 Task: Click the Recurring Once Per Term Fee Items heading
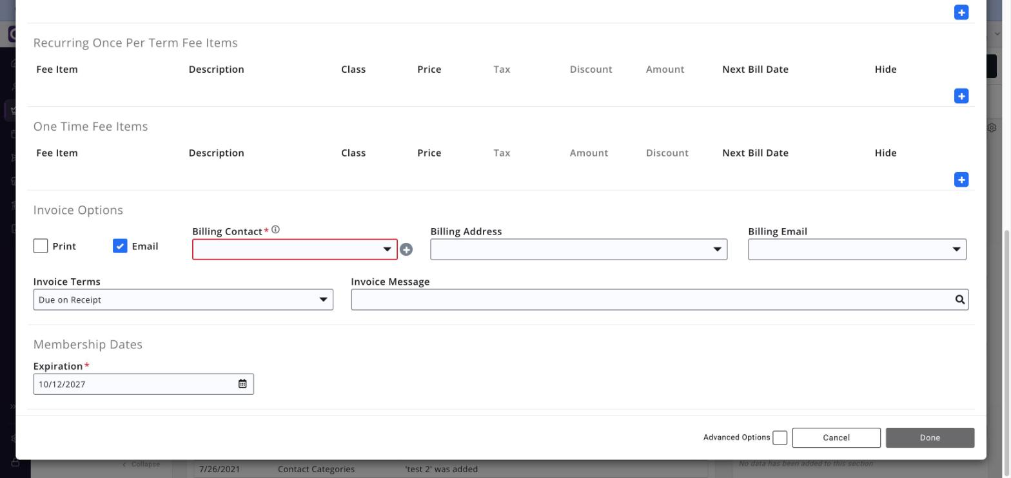[x=135, y=43]
